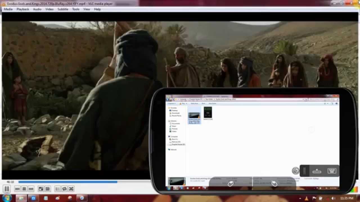
Task: Open the Windows Start menu
Action: [7, 198]
